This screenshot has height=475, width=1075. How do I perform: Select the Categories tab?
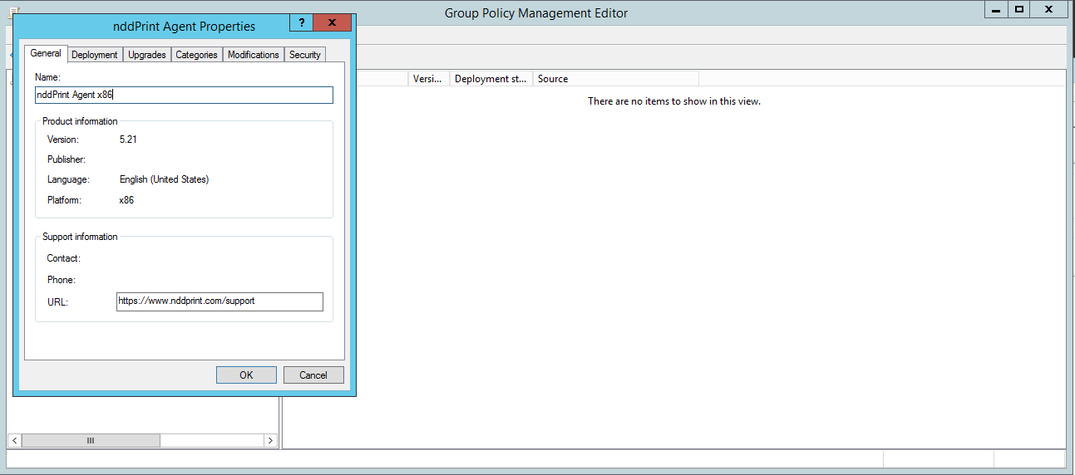pyautogui.click(x=196, y=55)
